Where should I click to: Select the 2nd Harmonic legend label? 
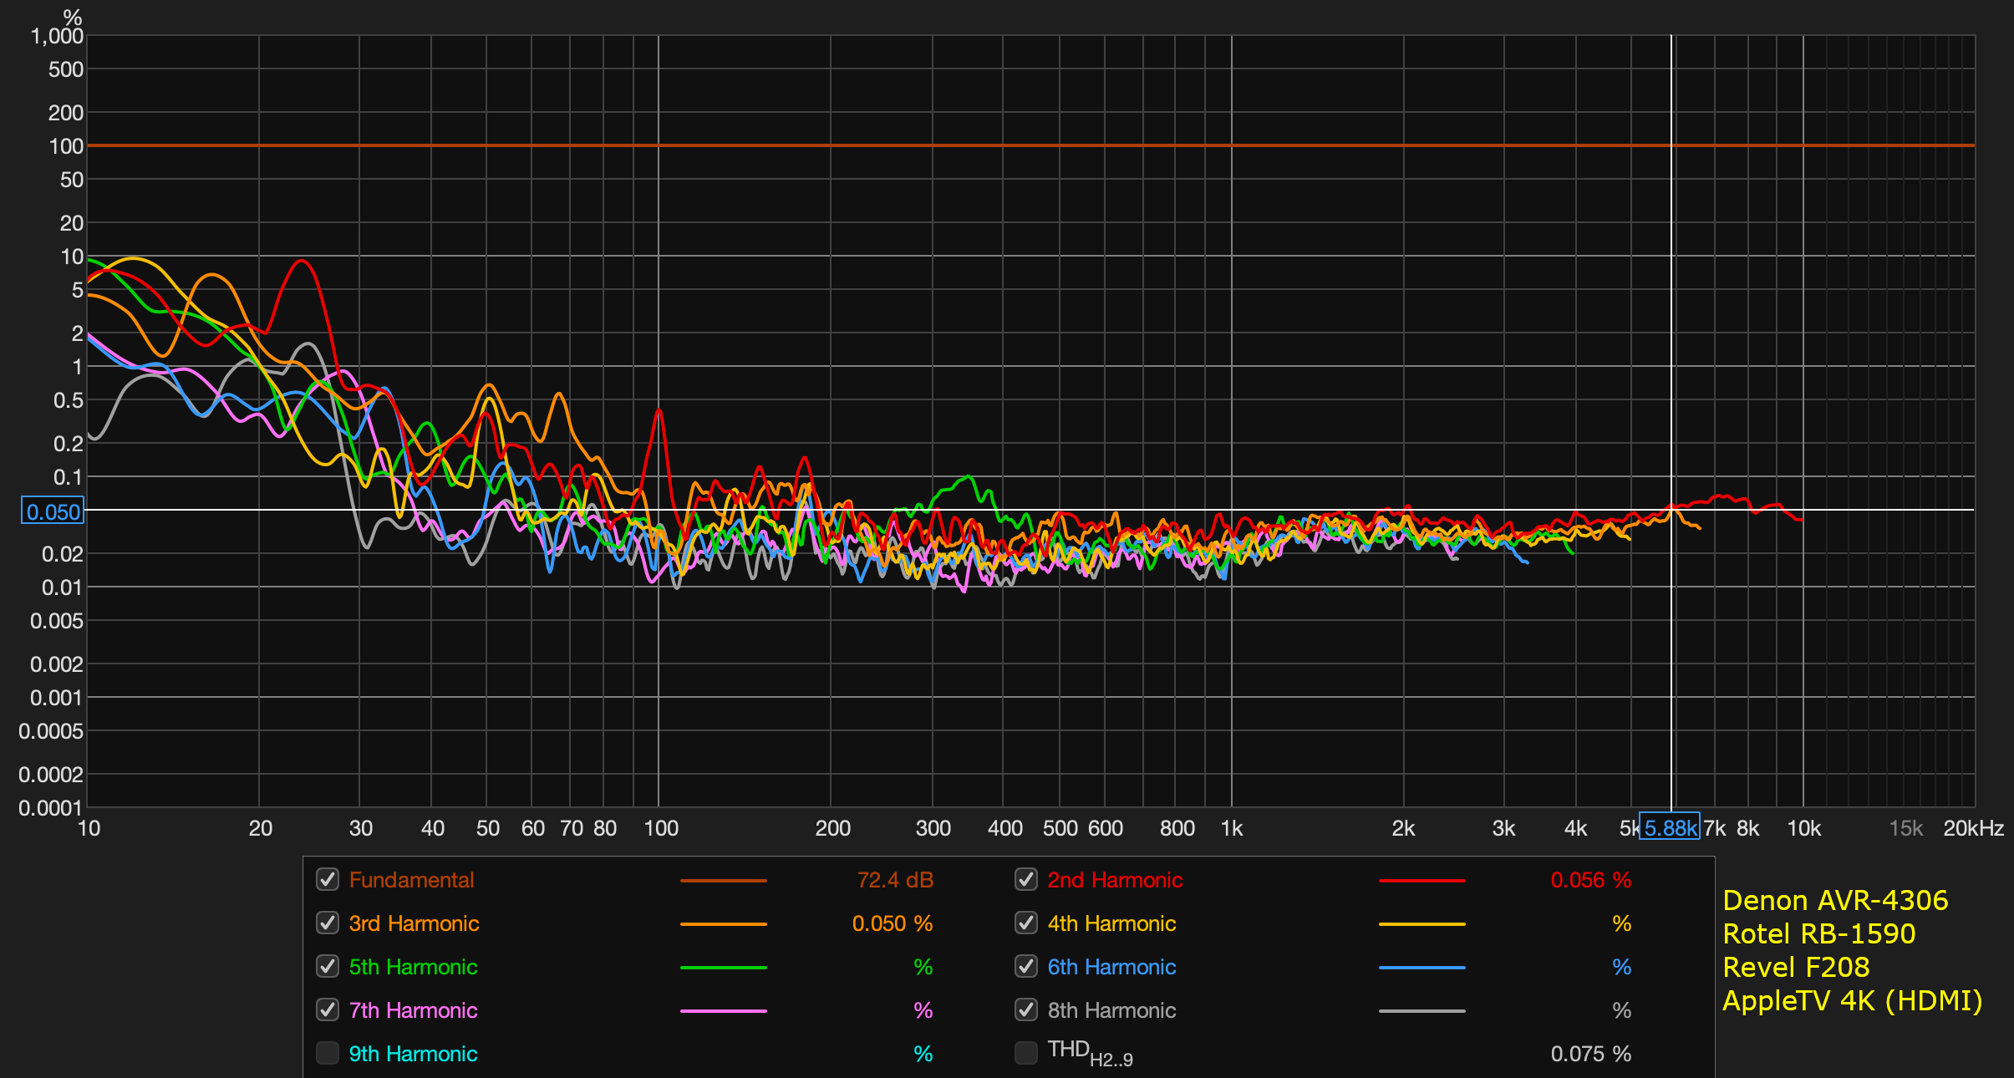(x=1115, y=880)
